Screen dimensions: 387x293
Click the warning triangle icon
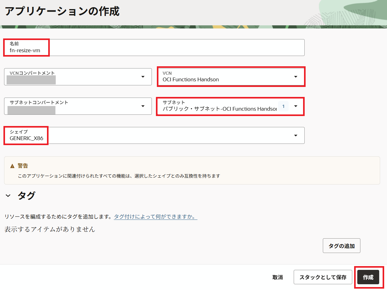(13, 166)
